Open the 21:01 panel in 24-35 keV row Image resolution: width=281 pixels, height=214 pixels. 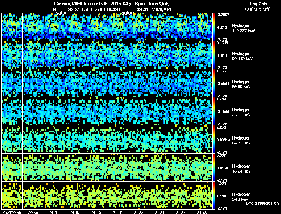(54, 140)
